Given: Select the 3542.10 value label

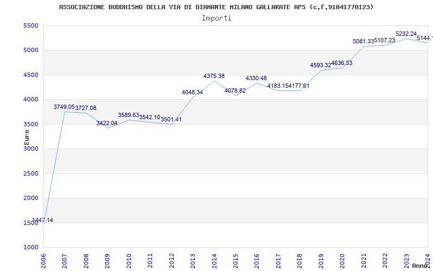Looking at the screenshot, I should click(x=150, y=117).
